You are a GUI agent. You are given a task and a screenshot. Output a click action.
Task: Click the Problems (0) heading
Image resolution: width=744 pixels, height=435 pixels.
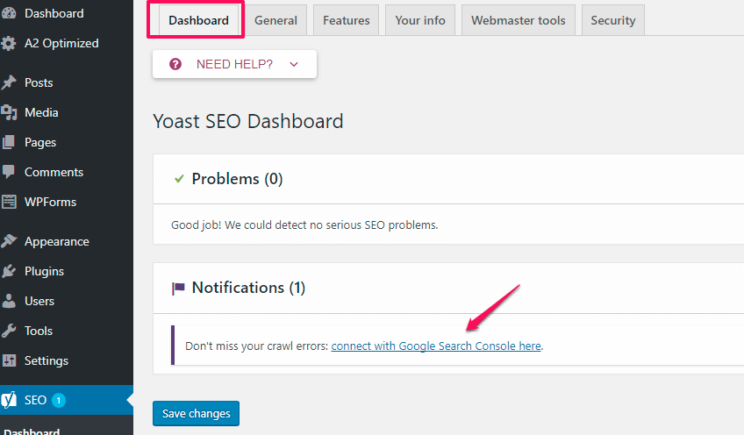pyautogui.click(x=237, y=179)
